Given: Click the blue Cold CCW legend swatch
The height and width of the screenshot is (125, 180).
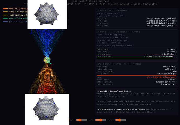Looking at the screenshot, I should (5, 21).
